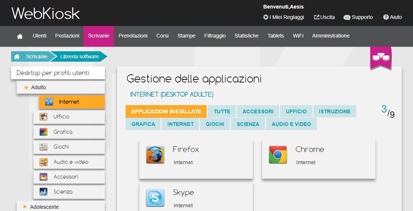413x211 pixels.
Task: Click the Ufficio category icon
Action: point(43,117)
